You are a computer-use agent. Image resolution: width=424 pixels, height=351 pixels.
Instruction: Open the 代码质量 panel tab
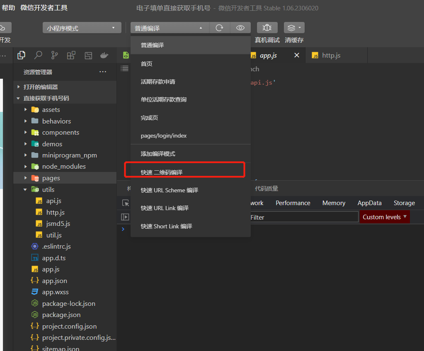(x=267, y=189)
